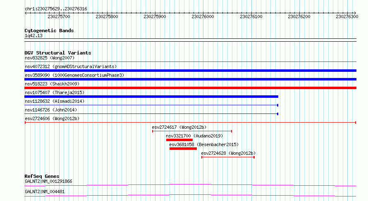Open esv3681058 (Besenbacher2015) label

(204, 144)
